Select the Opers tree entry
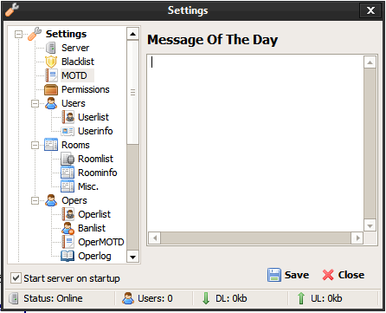386x313 pixels. click(74, 200)
